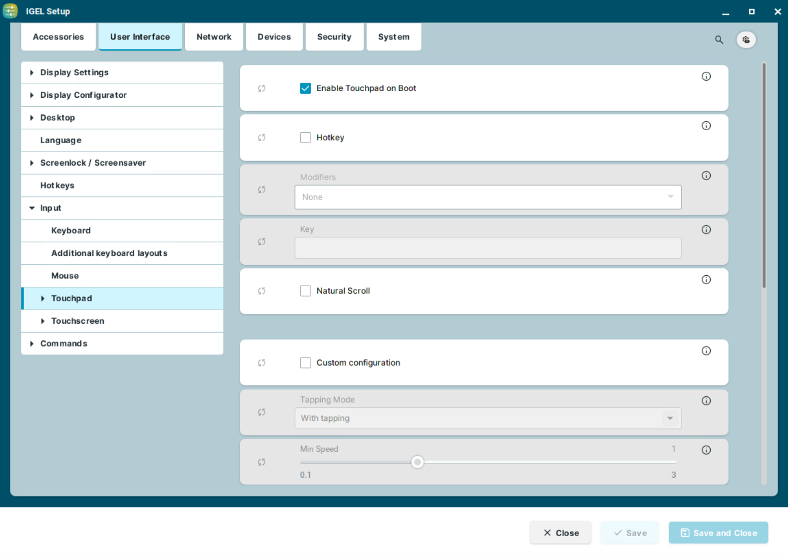
Task: Show info for Natural Scroll setting
Action: point(706,280)
